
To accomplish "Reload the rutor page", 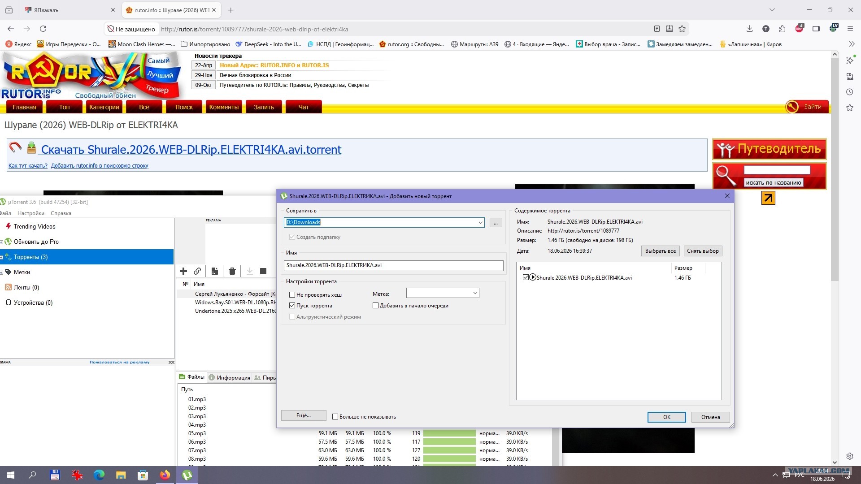I will click(x=43, y=29).
